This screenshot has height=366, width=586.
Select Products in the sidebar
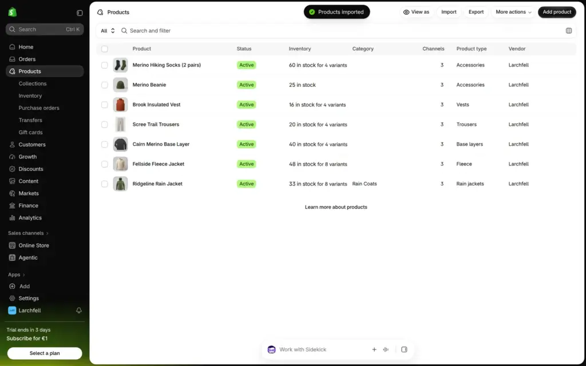point(45,71)
